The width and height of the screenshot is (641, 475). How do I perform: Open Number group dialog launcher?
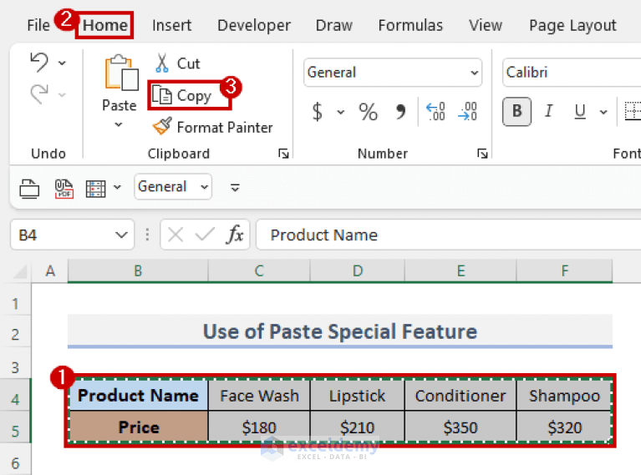[482, 154]
